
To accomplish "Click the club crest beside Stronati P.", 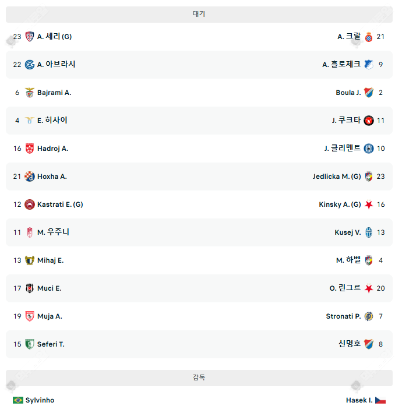I will [369, 316].
